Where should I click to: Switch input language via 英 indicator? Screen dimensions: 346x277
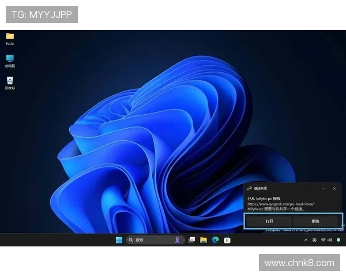point(314,240)
